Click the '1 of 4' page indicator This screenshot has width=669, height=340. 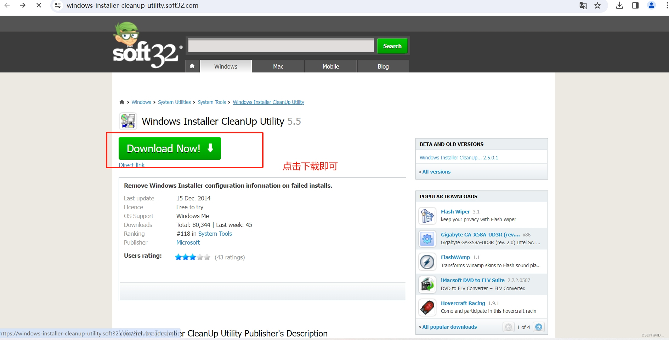pos(523,327)
